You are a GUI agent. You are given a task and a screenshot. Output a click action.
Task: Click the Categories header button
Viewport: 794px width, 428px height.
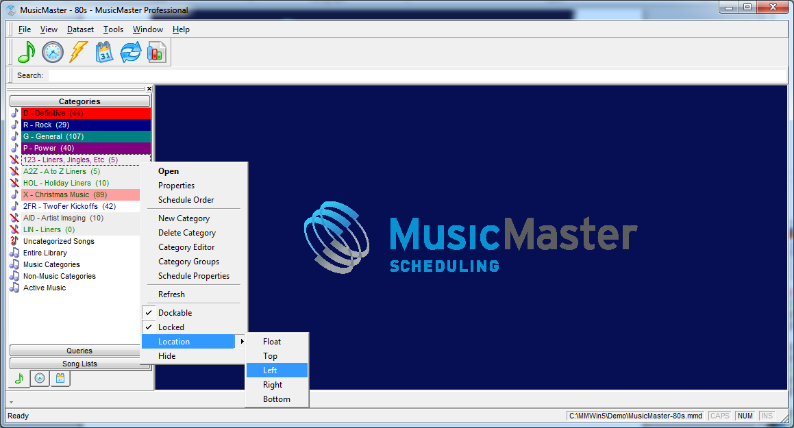coord(79,101)
